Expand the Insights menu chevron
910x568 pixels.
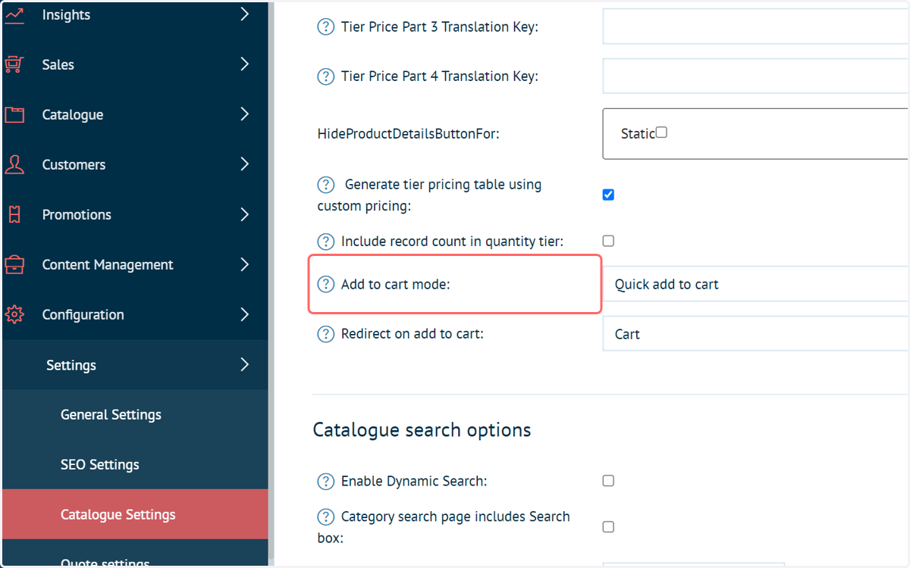pos(244,14)
